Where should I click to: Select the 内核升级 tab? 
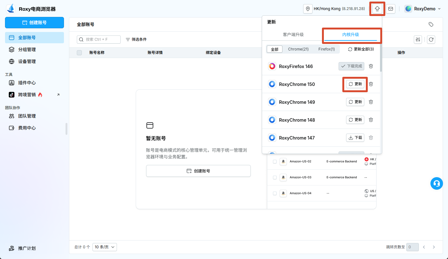click(x=350, y=34)
